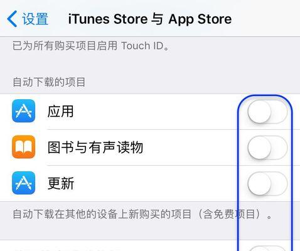Tap the iTunes Store 与 App Store title
Viewport: 300px width, 251px height.
pyautogui.click(x=150, y=19)
